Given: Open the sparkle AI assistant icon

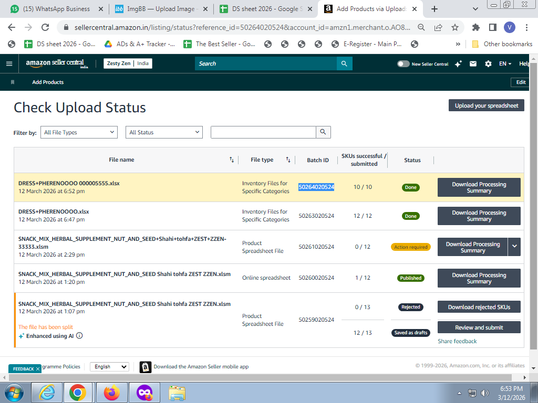Looking at the screenshot, I should [x=458, y=63].
